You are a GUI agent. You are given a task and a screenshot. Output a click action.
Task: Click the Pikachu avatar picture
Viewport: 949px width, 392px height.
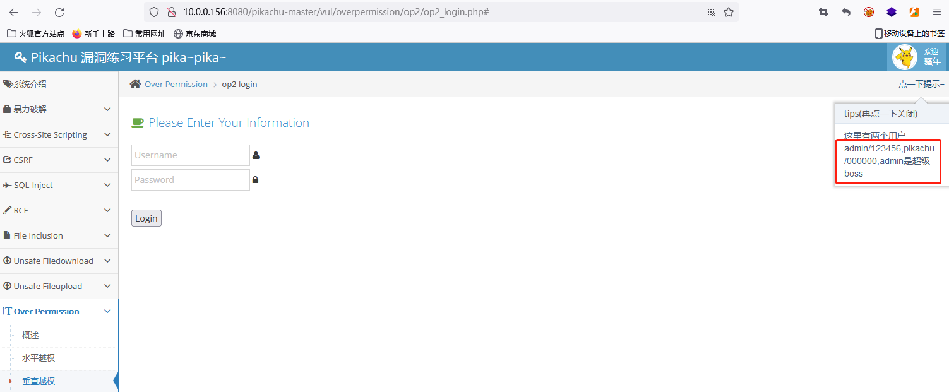pyautogui.click(x=905, y=57)
